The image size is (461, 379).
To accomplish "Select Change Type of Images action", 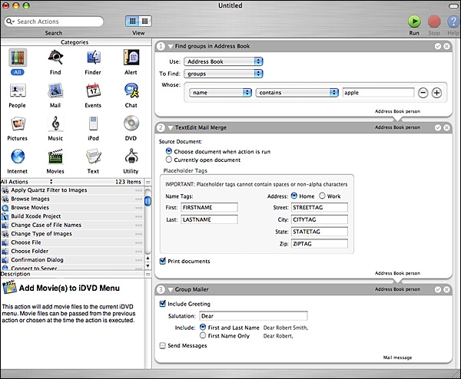I will tap(72, 234).
